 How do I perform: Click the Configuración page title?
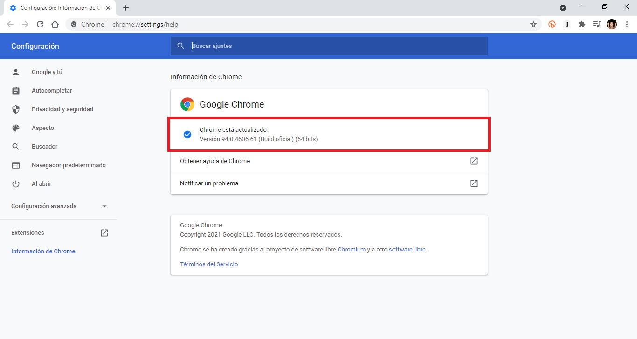point(35,46)
